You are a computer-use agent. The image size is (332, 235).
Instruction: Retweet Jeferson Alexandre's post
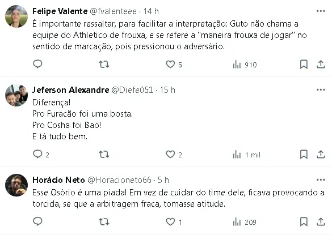pos(104,155)
